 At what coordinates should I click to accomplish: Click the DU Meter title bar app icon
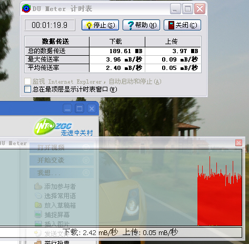[x=26, y=8]
